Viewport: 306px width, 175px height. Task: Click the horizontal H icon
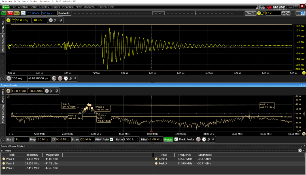(8, 78)
